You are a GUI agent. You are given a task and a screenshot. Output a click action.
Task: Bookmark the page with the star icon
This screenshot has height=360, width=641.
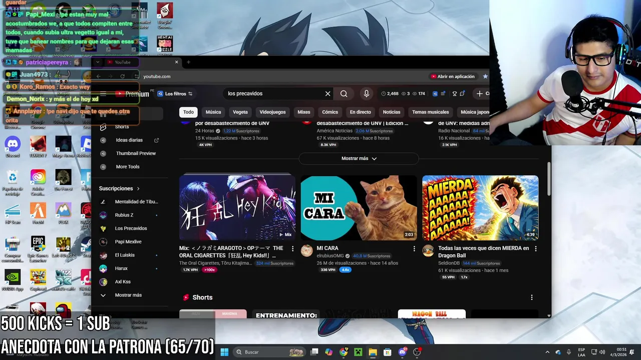coord(485,76)
